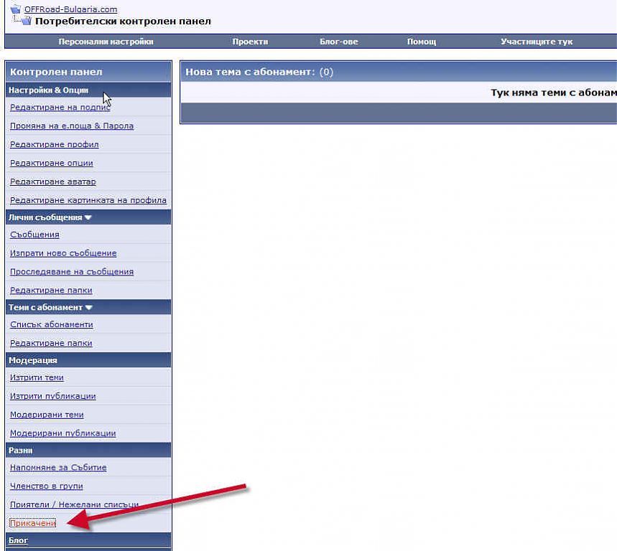Click the folder icon beside Потребителски контролен панел
The height and width of the screenshot is (551, 617).
click(x=27, y=20)
